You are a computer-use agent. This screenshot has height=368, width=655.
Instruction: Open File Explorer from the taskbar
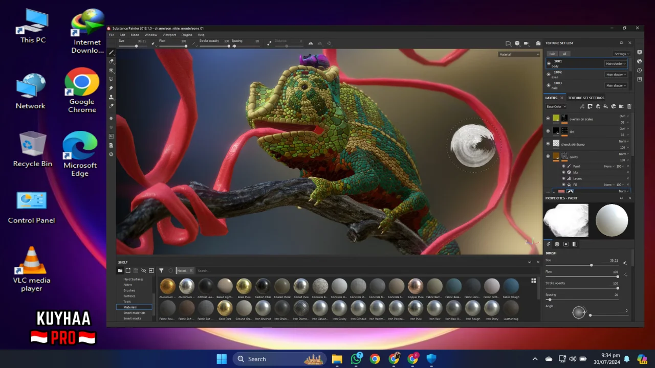(x=337, y=359)
